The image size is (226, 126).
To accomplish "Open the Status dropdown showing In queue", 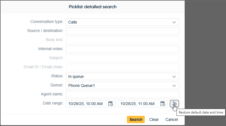I will [174, 76].
